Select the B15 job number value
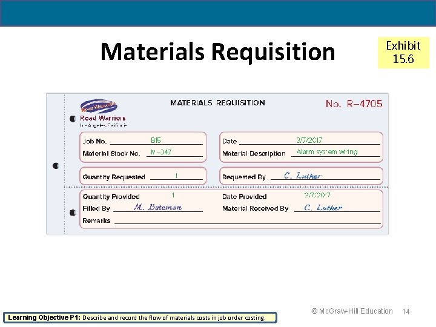 pos(156,140)
